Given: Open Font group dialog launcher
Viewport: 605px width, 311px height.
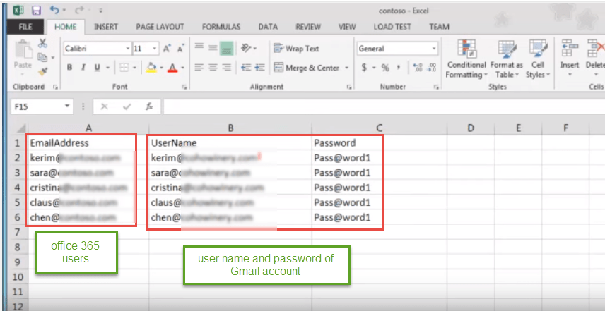Looking at the screenshot, I should click(x=184, y=87).
